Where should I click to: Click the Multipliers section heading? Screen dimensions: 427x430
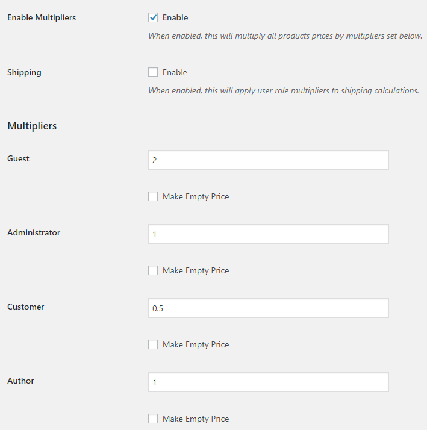pos(32,126)
